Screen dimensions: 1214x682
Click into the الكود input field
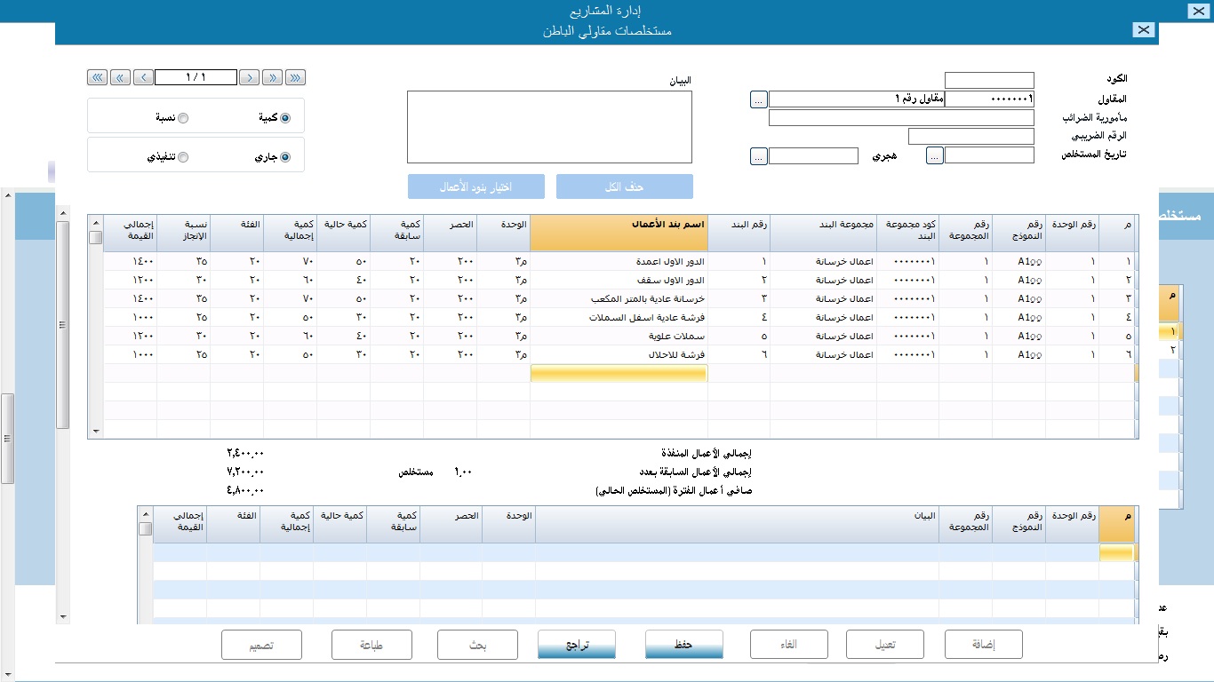pyautogui.click(x=989, y=81)
